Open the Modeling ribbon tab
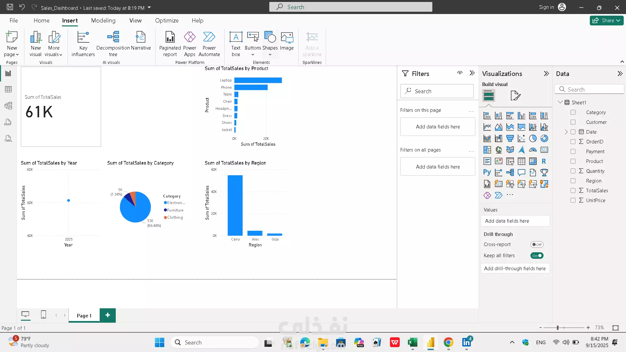626x352 pixels. click(x=103, y=21)
